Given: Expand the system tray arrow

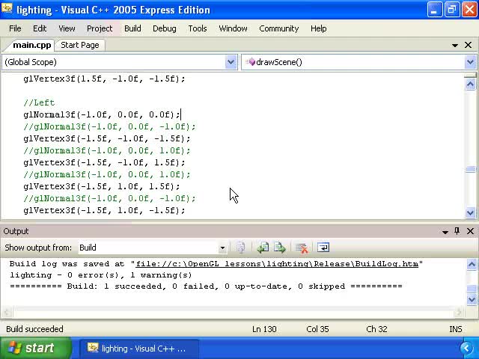Looking at the screenshot, I should (x=467, y=348).
